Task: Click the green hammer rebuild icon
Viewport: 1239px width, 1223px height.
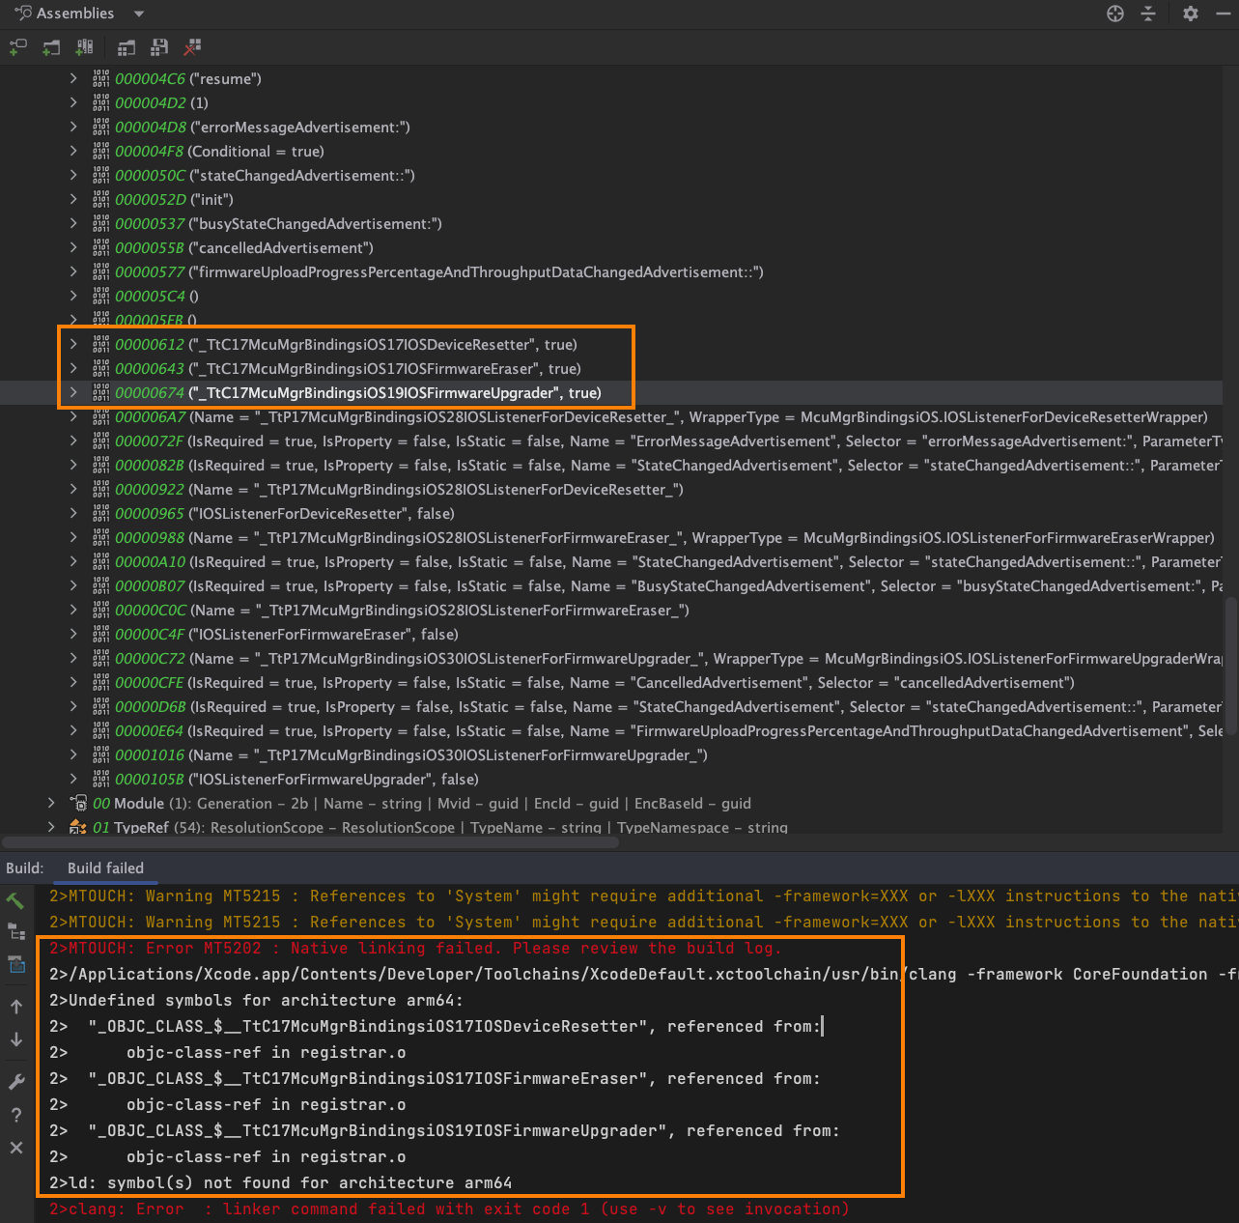Action: (x=16, y=900)
